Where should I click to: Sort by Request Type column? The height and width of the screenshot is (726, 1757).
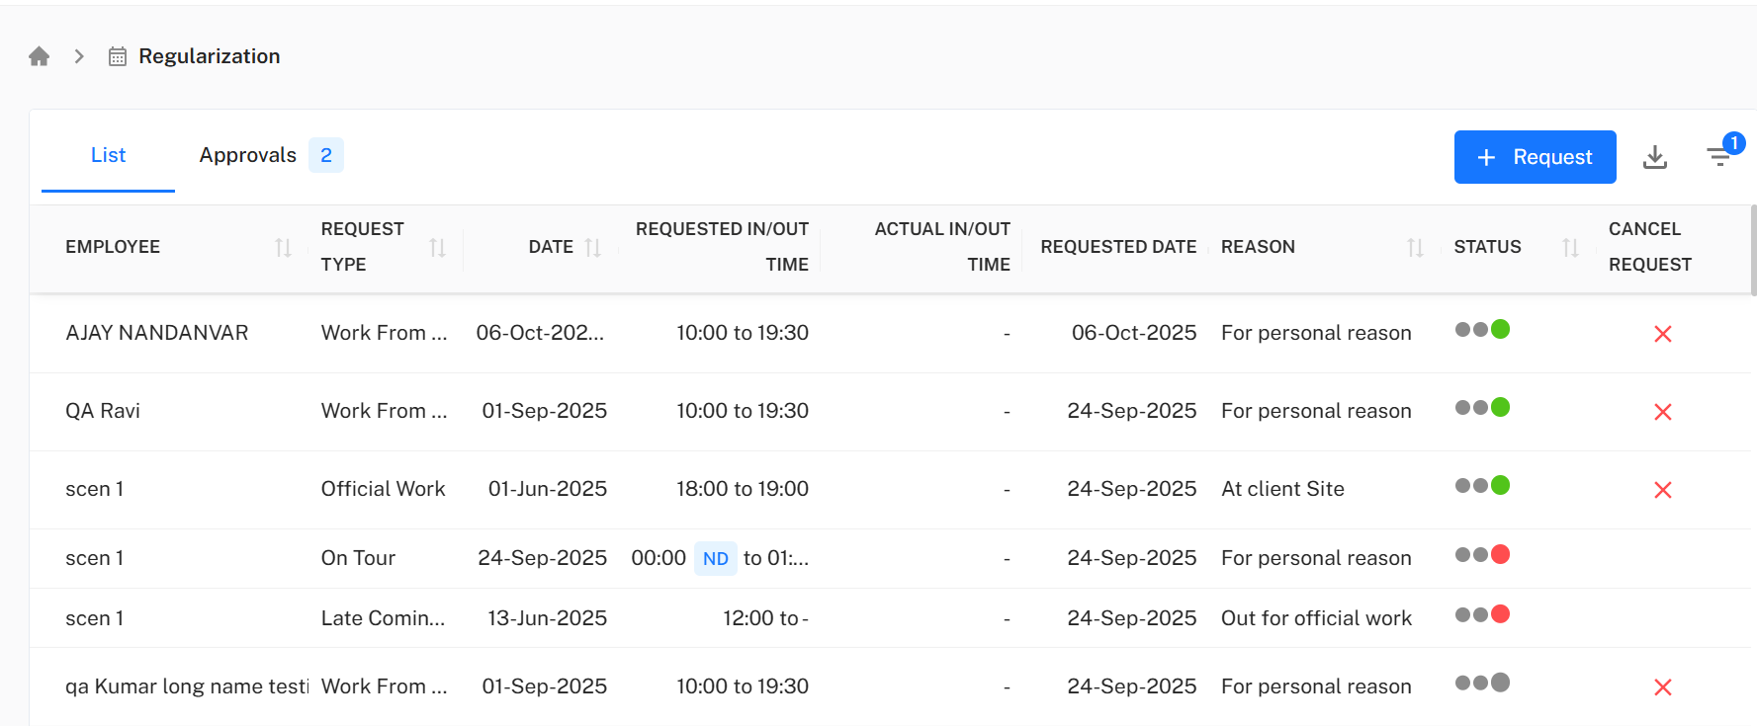[x=437, y=248]
